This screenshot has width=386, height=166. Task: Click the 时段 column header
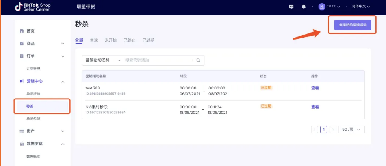(x=183, y=76)
